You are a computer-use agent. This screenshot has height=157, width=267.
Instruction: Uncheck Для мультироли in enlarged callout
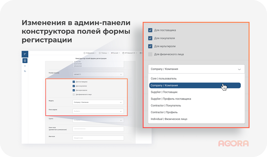[150, 46]
